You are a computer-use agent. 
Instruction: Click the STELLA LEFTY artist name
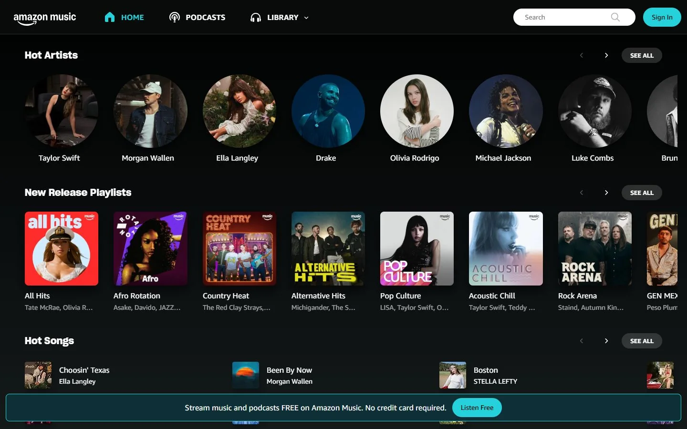495,381
